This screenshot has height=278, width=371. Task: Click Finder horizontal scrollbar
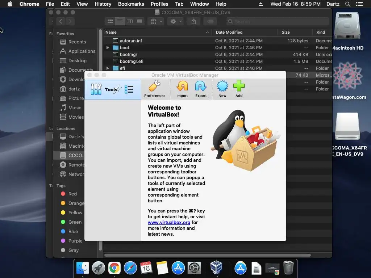click(208, 255)
